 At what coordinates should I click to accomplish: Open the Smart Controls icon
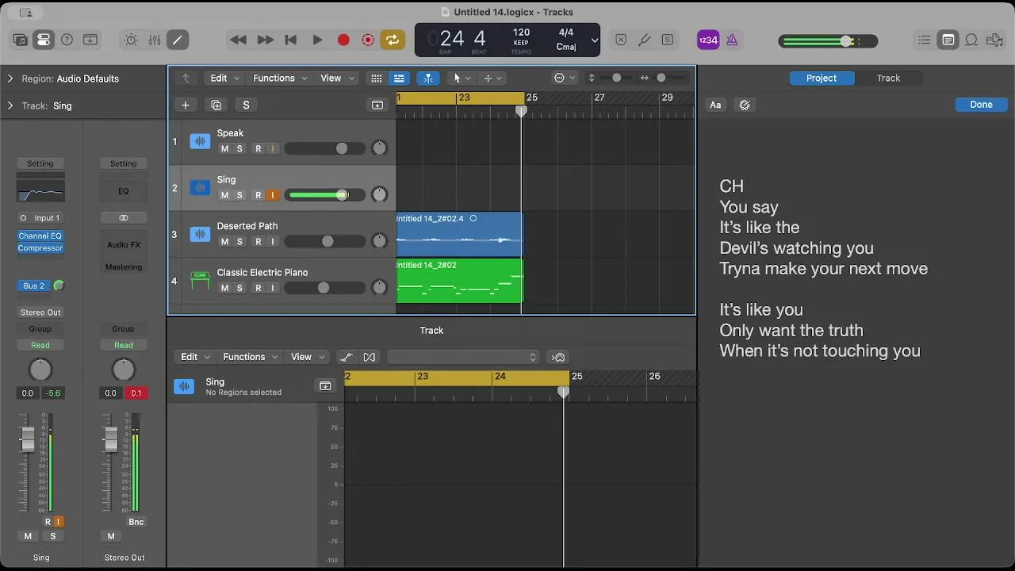click(x=131, y=40)
